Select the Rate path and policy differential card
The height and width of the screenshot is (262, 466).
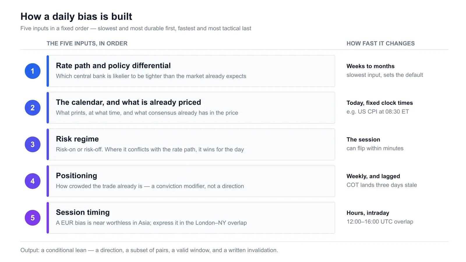191,71
